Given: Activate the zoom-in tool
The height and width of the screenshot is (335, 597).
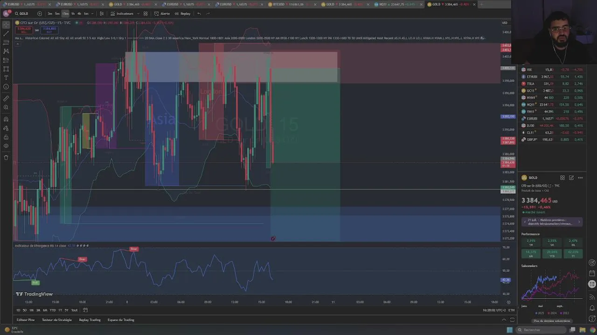Looking at the screenshot, I should tap(6, 107).
